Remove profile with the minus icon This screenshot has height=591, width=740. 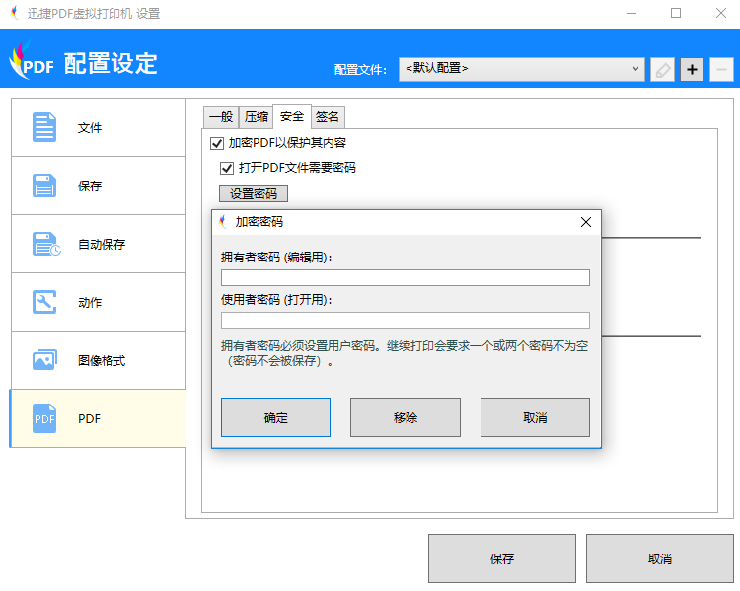pyautogui.click(x=721, y=70)
